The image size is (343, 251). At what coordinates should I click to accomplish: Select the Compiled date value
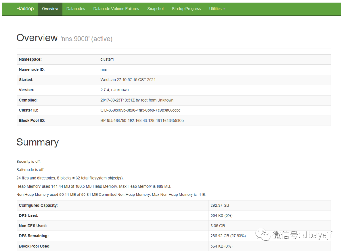pos(137,100)
